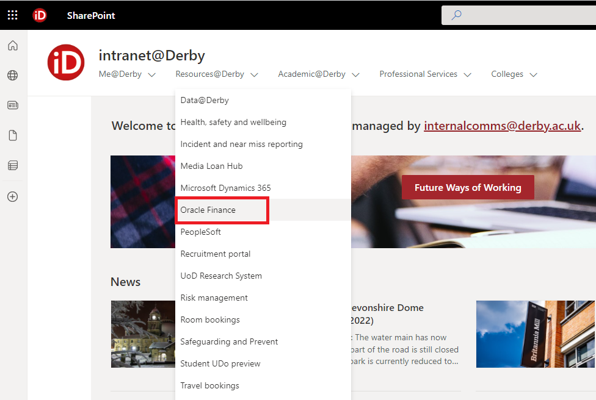
Task: Choose Data@Derby from dropdown
Action: tap(263, 100)
